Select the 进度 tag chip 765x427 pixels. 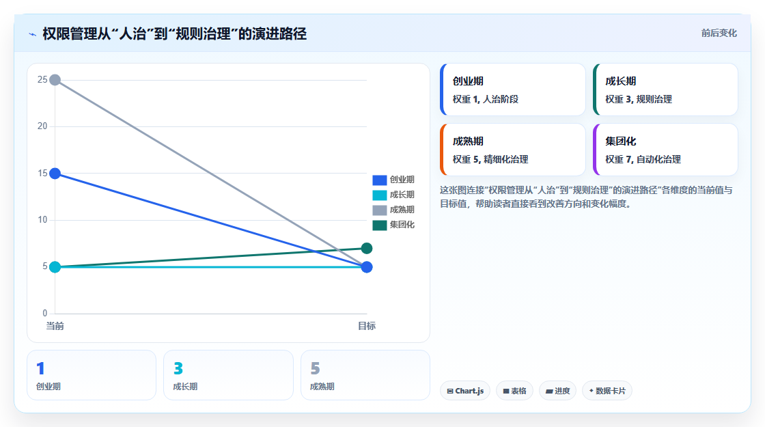click(557, 391)
